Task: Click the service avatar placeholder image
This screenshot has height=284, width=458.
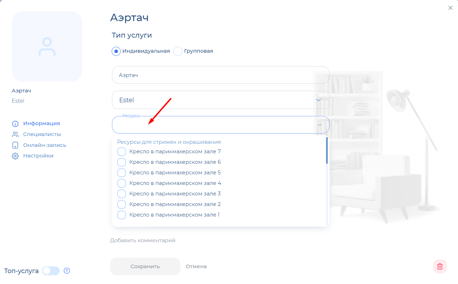Action: click(47, 46)
